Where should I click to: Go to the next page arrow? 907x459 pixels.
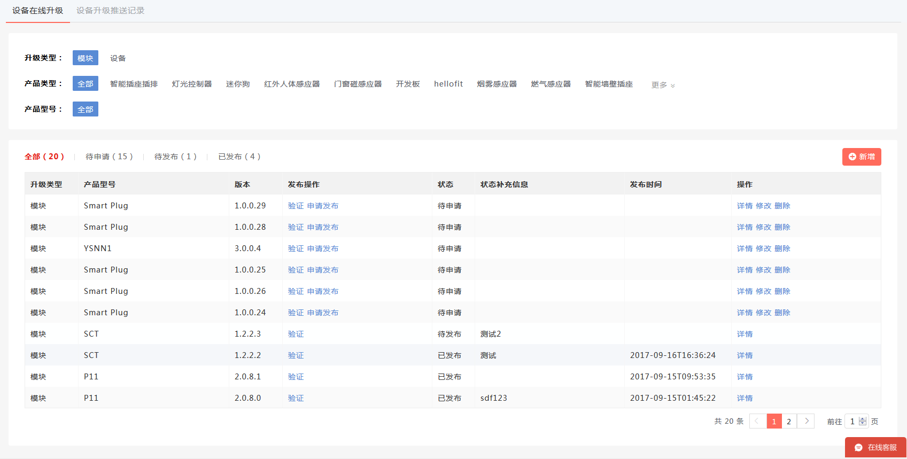pos(807,421)
